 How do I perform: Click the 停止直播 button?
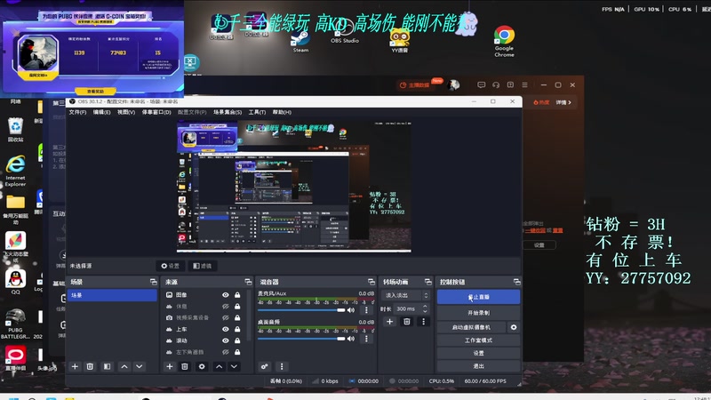(x=478, y=297)
